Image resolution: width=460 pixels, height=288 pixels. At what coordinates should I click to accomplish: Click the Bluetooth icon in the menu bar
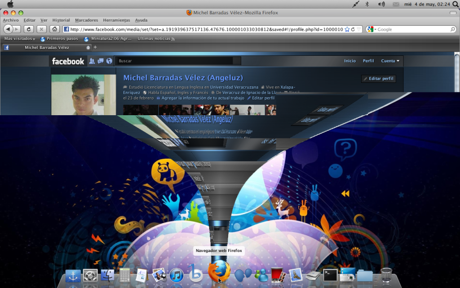(367, 4)
